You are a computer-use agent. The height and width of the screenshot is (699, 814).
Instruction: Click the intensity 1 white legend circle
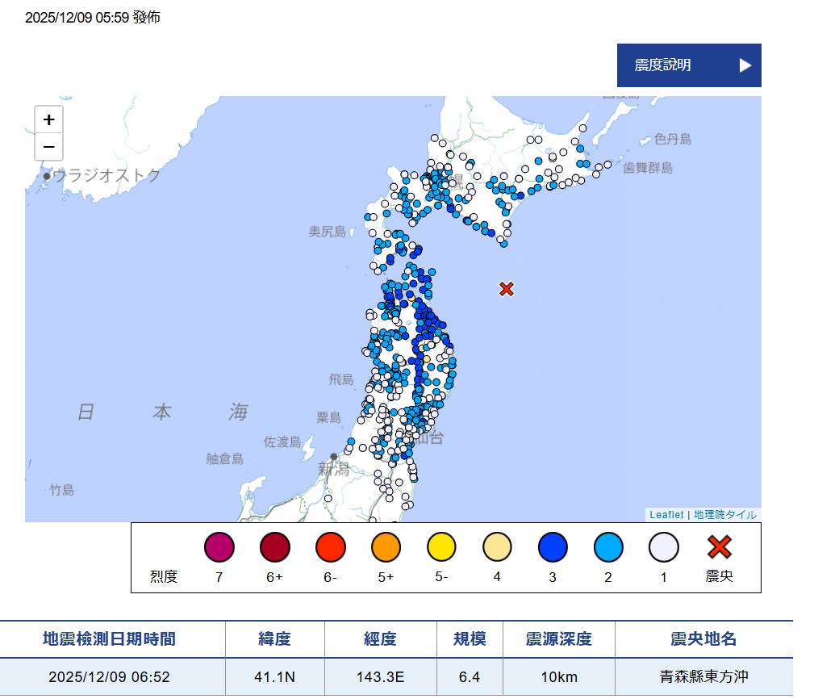pos(663,548)
